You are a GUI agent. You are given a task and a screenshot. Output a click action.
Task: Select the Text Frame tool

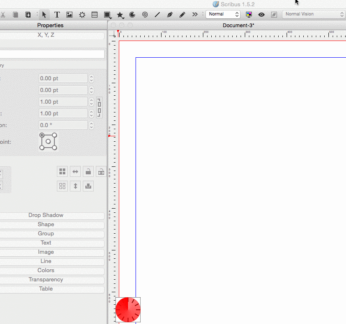click(57, 15)
